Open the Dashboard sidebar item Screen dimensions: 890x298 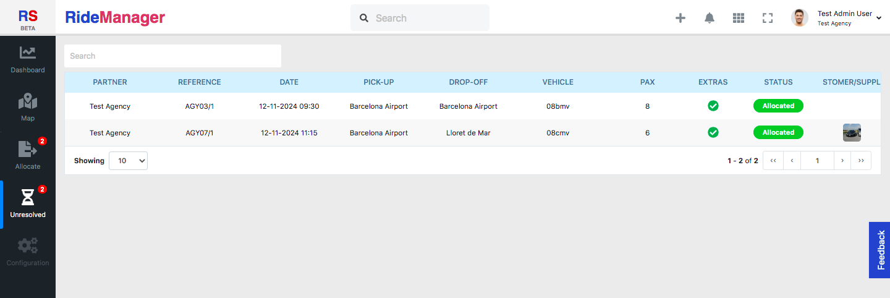[28, 60]
